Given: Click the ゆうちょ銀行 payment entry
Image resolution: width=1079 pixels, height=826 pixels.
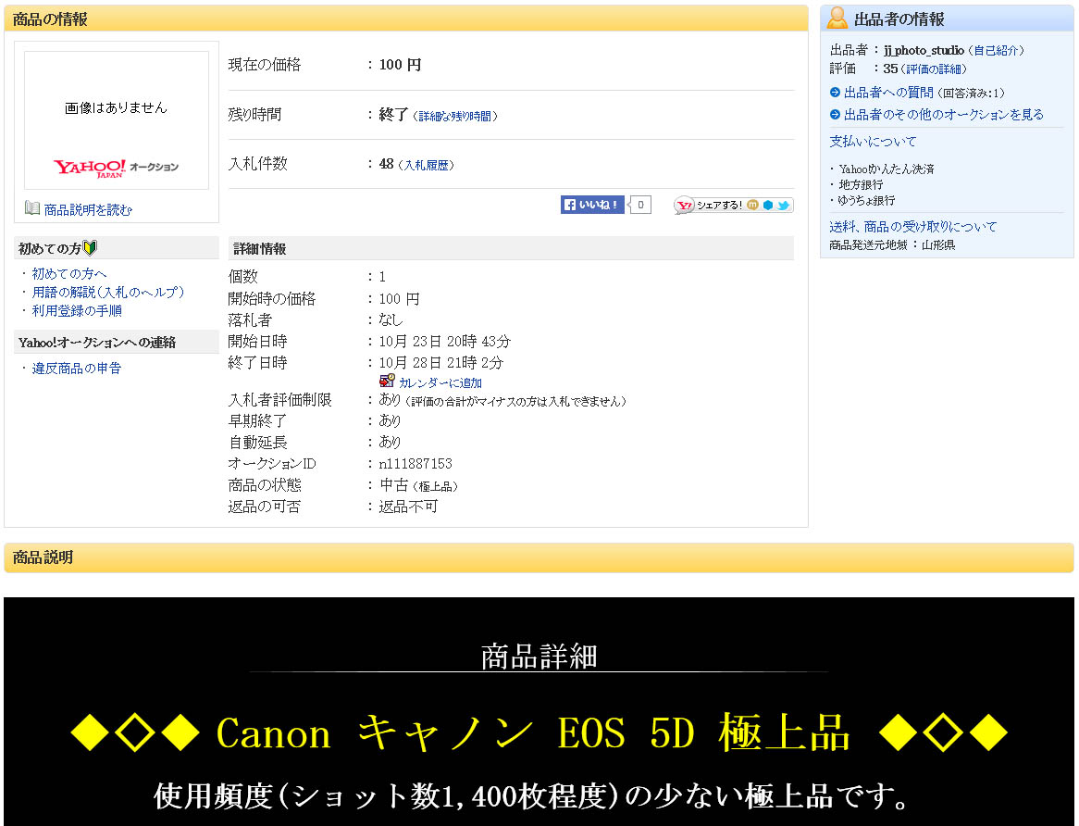Looking at the screenshot, I should click(866, 200).
